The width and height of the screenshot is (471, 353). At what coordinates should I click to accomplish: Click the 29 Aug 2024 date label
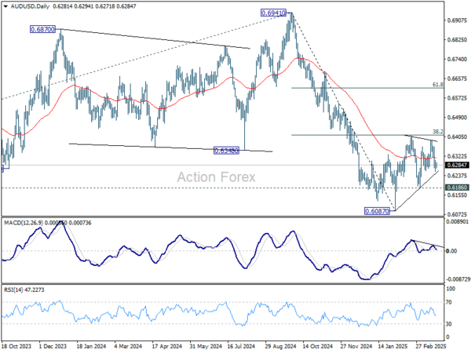[x=280, y=347]
